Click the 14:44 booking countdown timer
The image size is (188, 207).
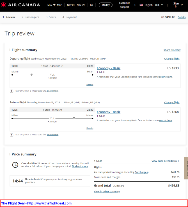(18, 181)
